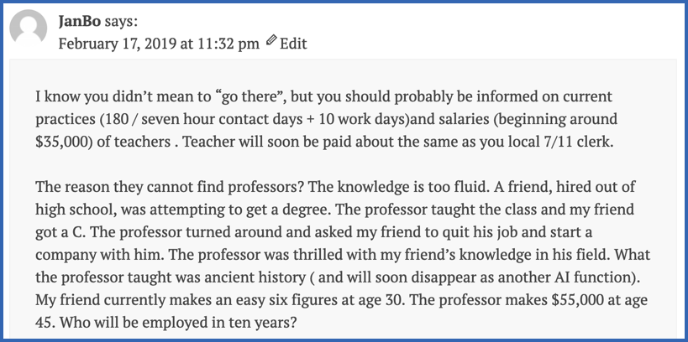The height and width of the screenshot is (342, 688).
Task: Open the February 17, 2019 comment permalink
Action: (x=159, y=44)
